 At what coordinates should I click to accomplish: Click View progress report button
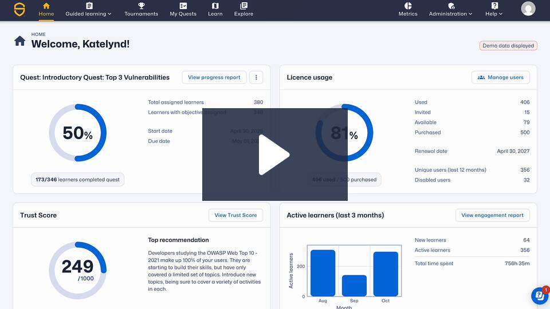click(214, 77)
